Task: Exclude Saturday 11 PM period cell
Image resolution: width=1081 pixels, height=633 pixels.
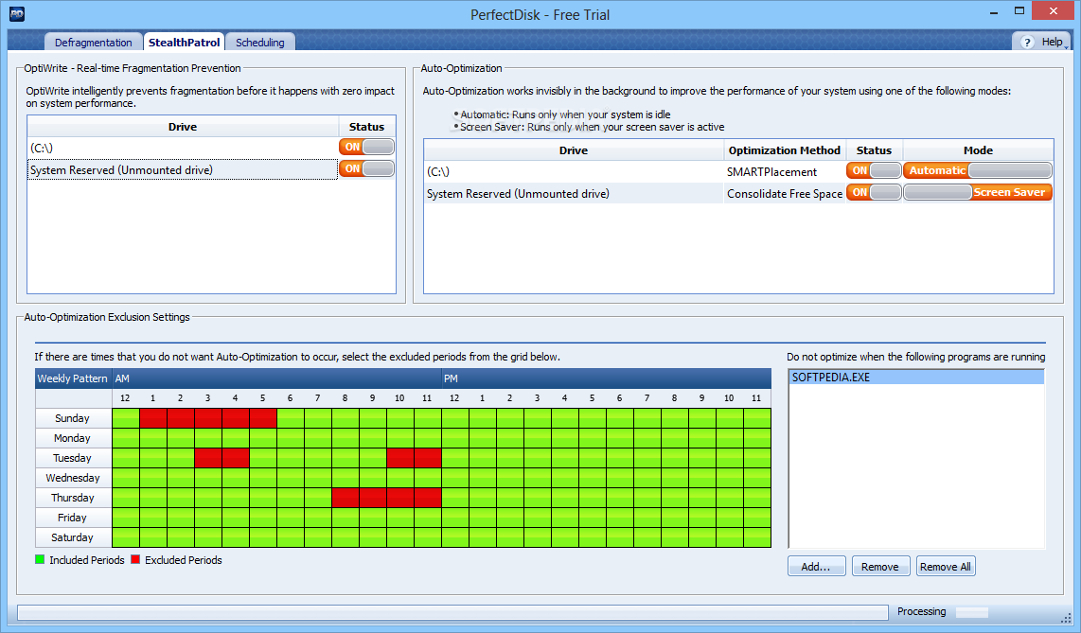Action: 757,537
